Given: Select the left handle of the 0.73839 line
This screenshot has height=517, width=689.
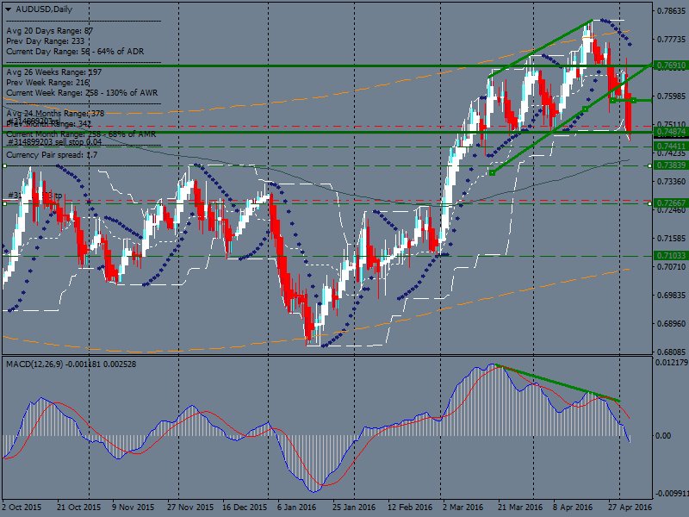Looking at the screenshot, I should (4, 165).
